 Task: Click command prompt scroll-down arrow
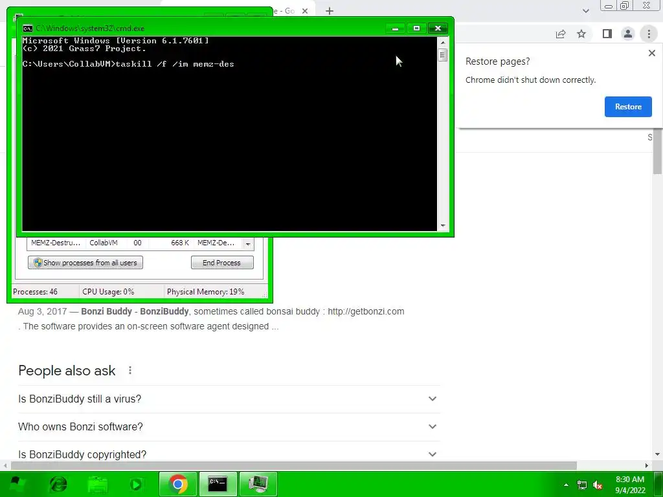point(443,226)
